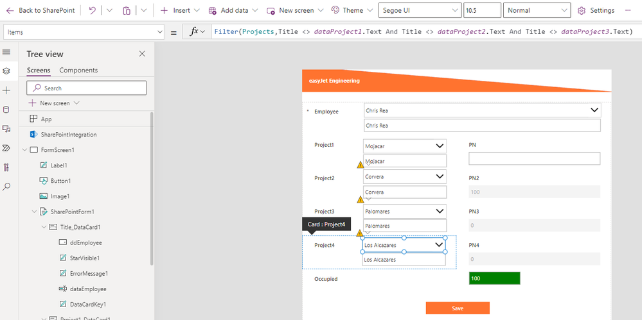Screen dimensions: 642x320
Task: Open the Items property dropdown
Action: 84,32
